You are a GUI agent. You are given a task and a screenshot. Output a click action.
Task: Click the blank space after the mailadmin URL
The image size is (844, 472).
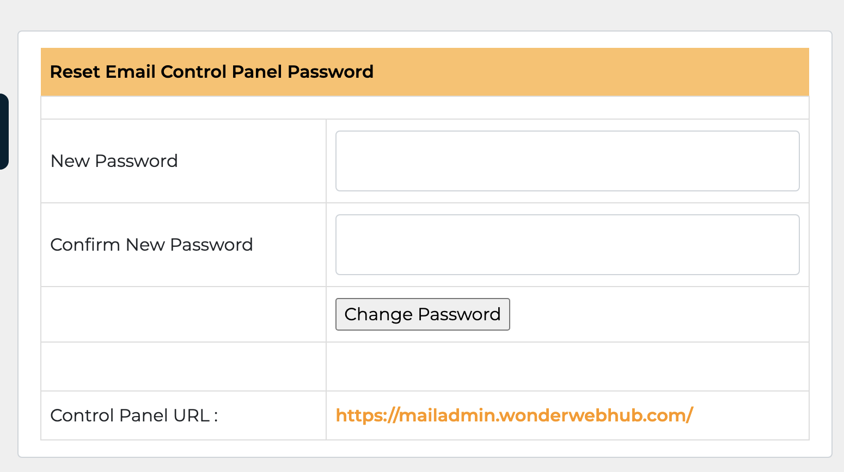point(751,415)
